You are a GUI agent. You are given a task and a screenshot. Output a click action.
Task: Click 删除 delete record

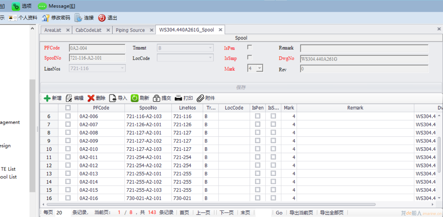96,98
